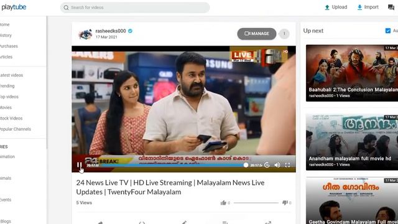398x224 pixels.
Task: Open the rasheedks000 eye avatar
Action: (x=85, y=34)
